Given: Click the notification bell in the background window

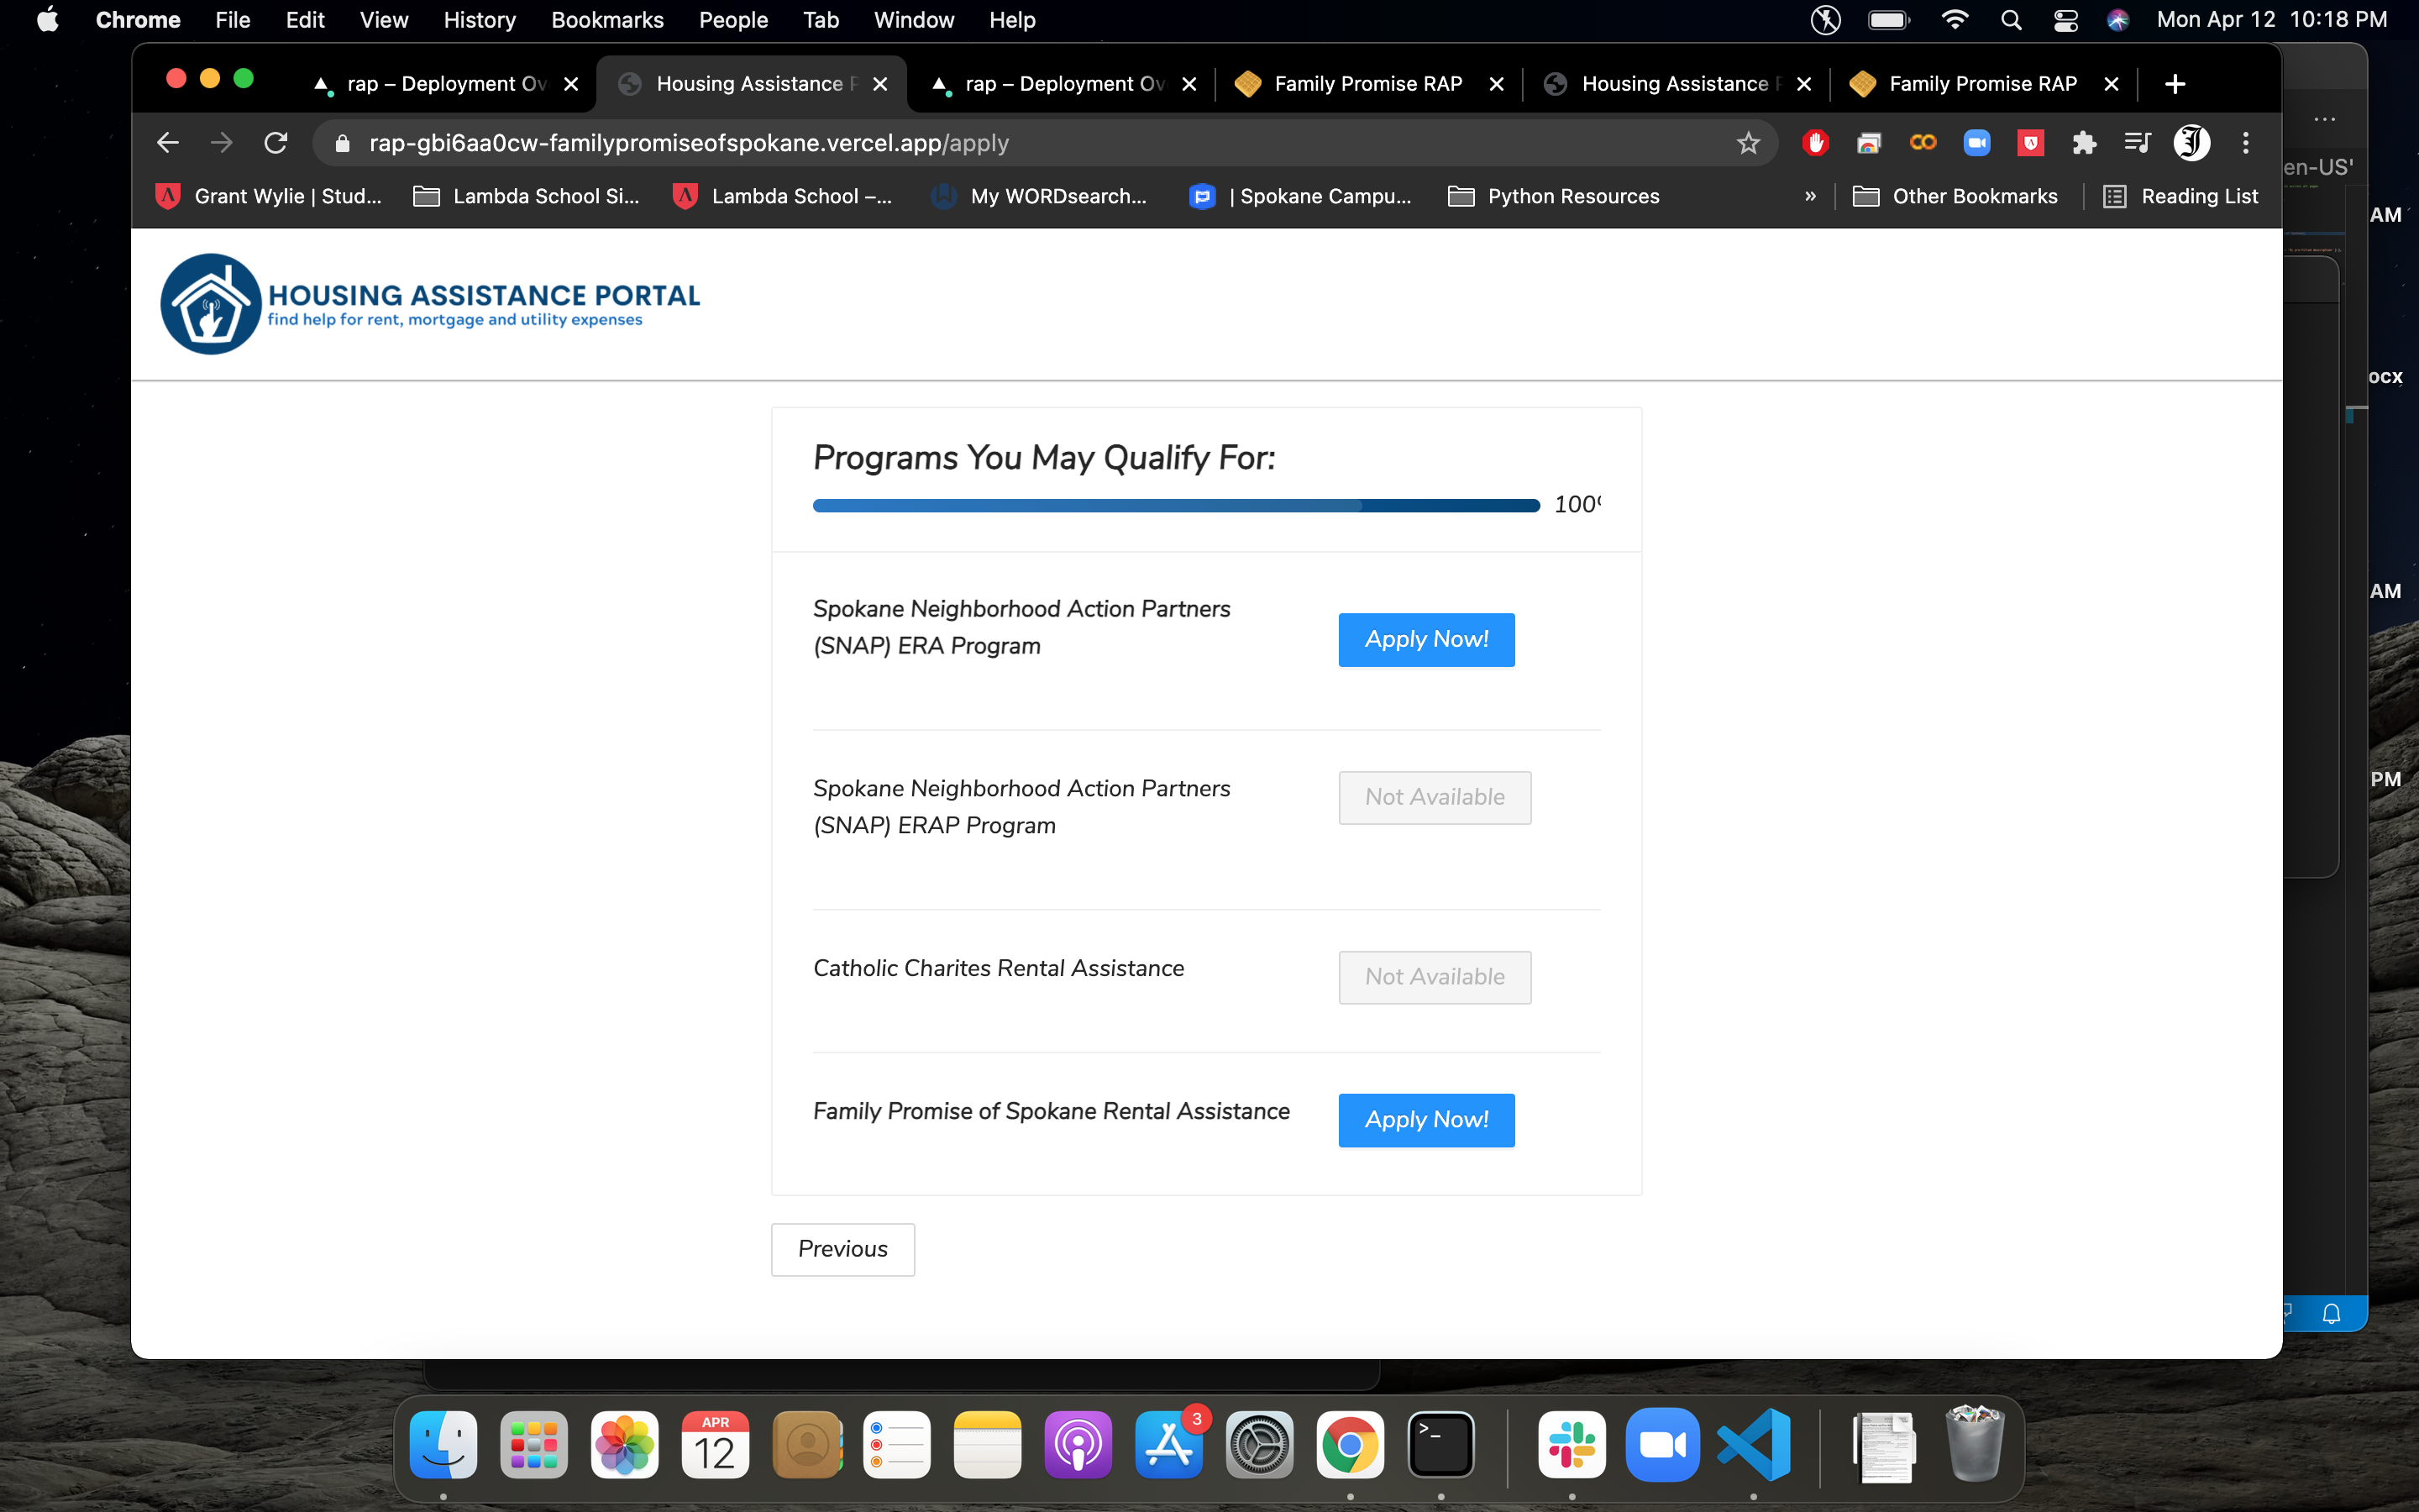Looking at the screenshot, I should point(2330,1313).
